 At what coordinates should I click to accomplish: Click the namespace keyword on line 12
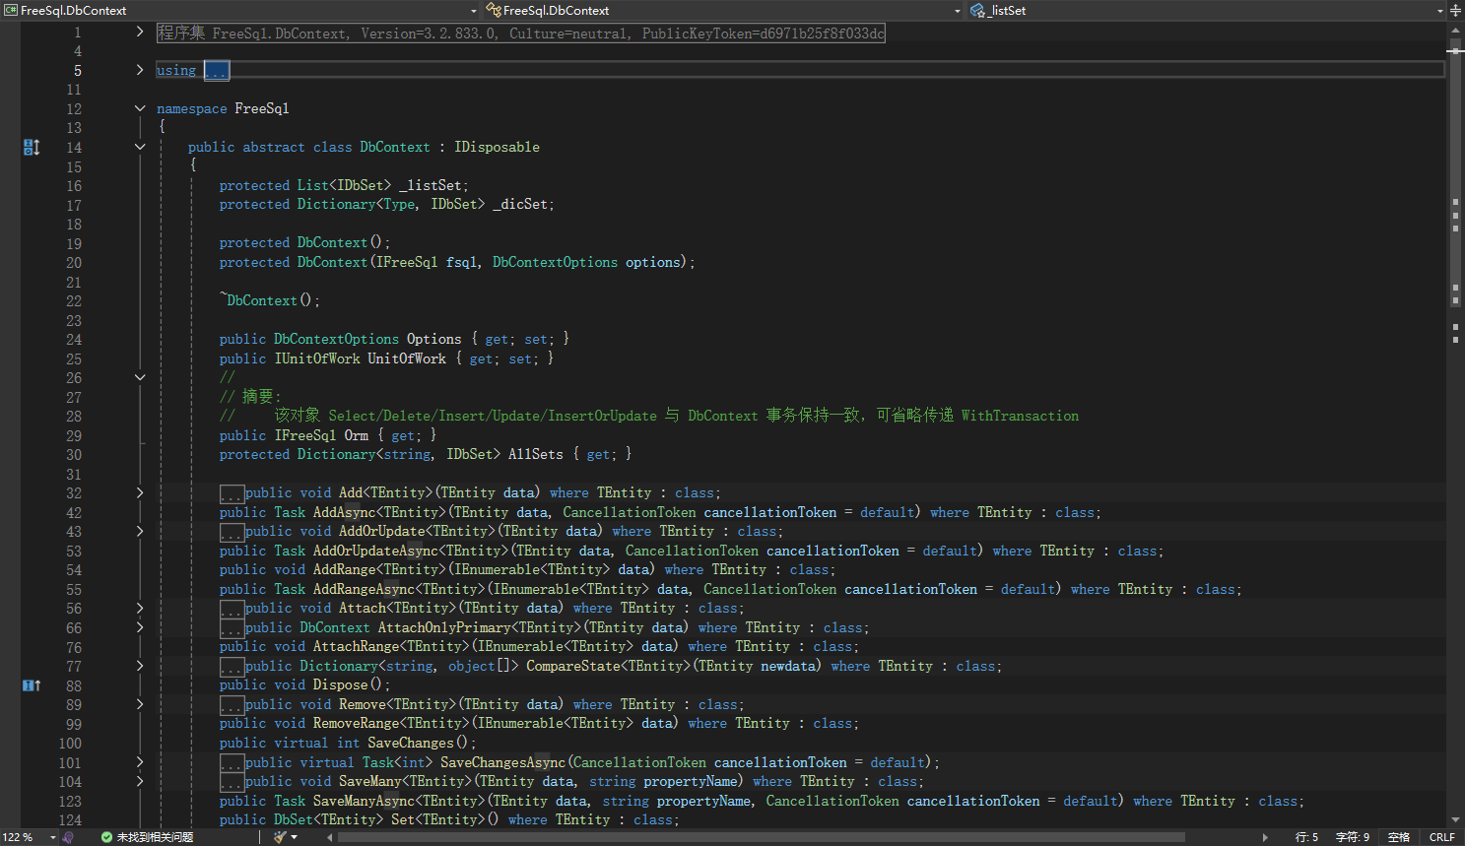pos(191,108)
